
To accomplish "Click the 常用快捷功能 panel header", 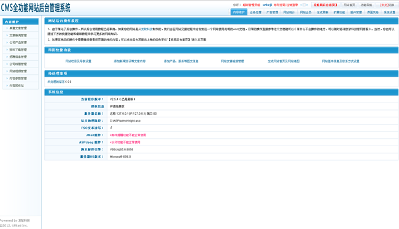I will click(x=221, y=50).
